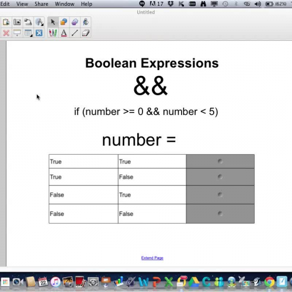
Task: Open Google Chrome from the Dock
Action: 269,281
